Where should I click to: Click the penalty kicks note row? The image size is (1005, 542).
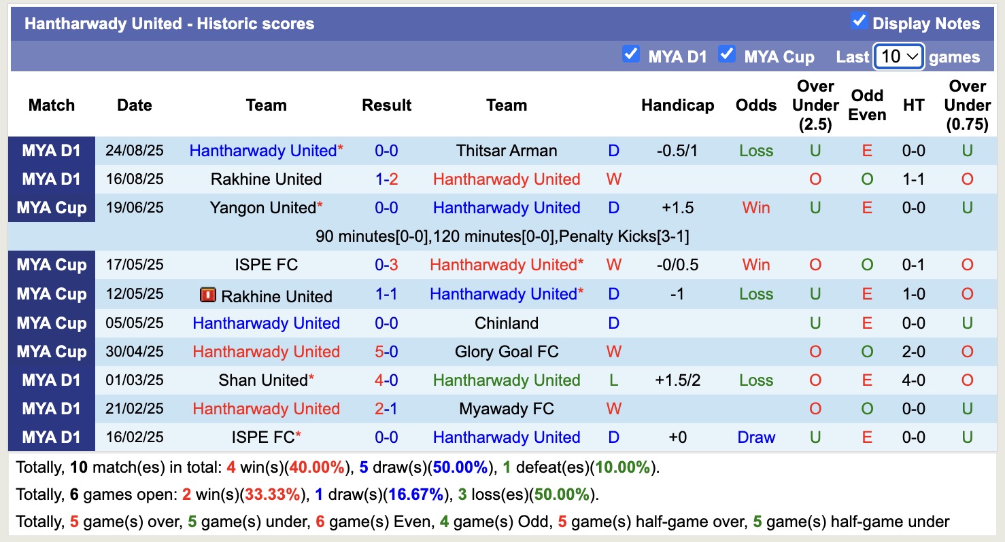point(502,236)
